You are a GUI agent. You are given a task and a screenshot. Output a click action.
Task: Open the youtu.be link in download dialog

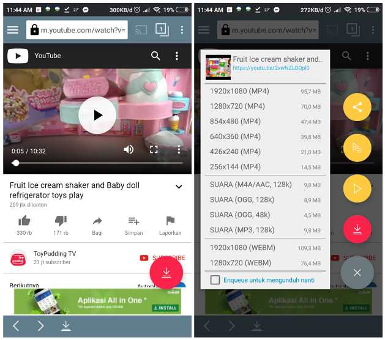coord(271,68)
